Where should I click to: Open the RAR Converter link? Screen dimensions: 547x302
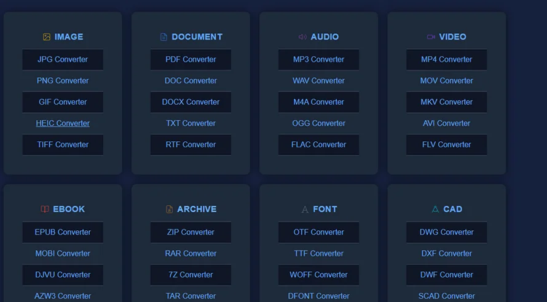[x=191, y=254]
